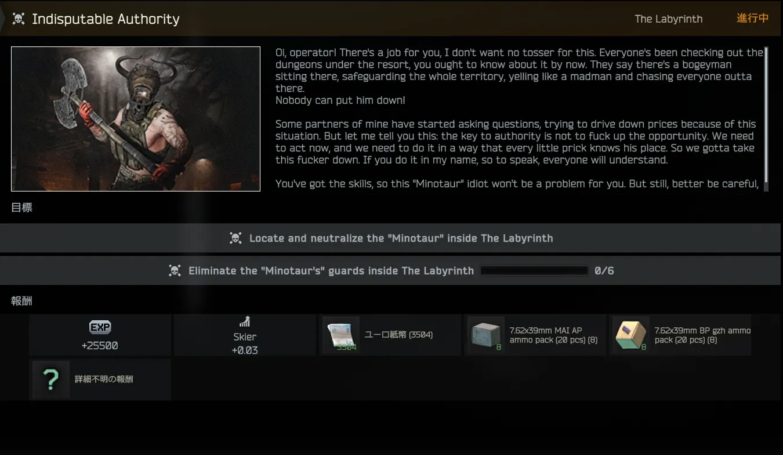This screenshot has width=783, height=455.
Task: Click the 7.62x39mm MAI AP ammo pack icon
Action: (486, 335)
